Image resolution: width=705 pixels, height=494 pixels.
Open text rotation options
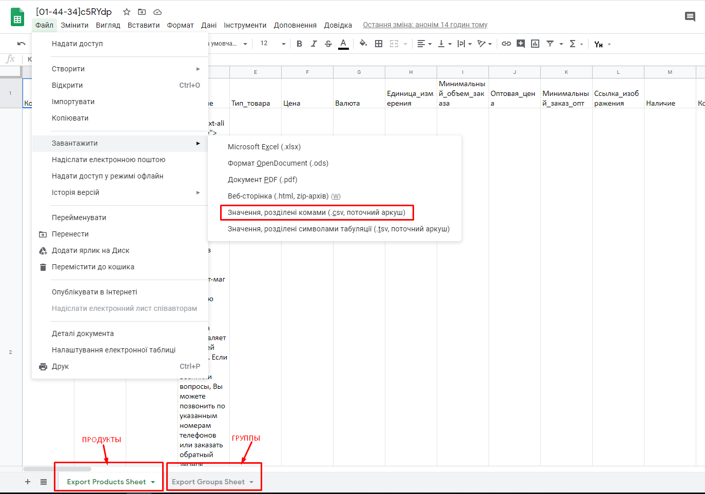484,44
